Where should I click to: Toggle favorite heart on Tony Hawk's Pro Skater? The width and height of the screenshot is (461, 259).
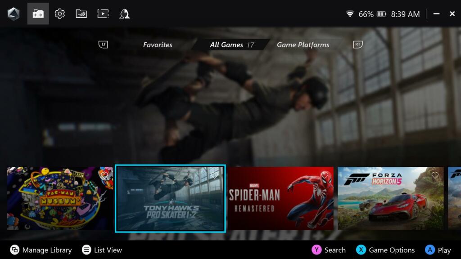(215, 175)
